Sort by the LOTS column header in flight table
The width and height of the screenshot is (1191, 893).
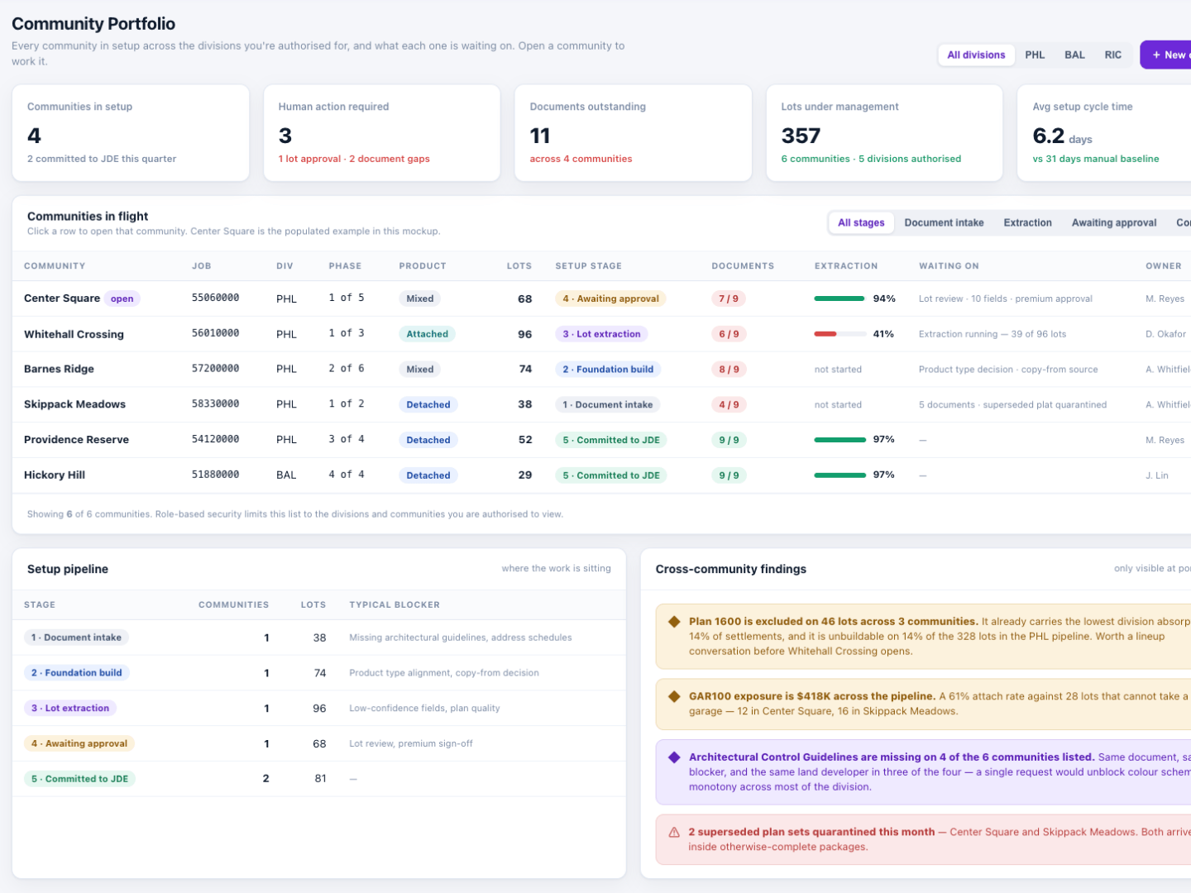519,266
